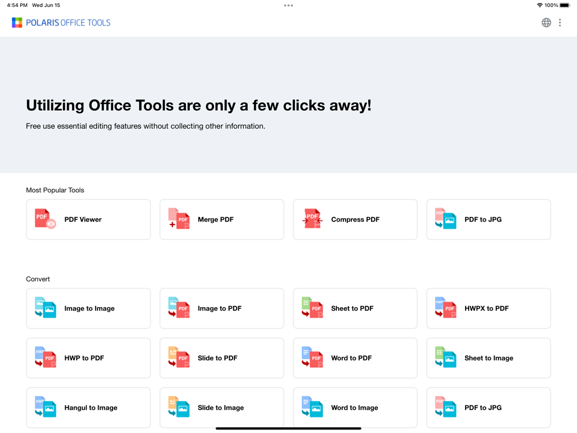Image resolution: width=577 pixels, height=433 pixels.
Task: Tap the three-dot multitasking indicator at top
Action: click(288, 6)
